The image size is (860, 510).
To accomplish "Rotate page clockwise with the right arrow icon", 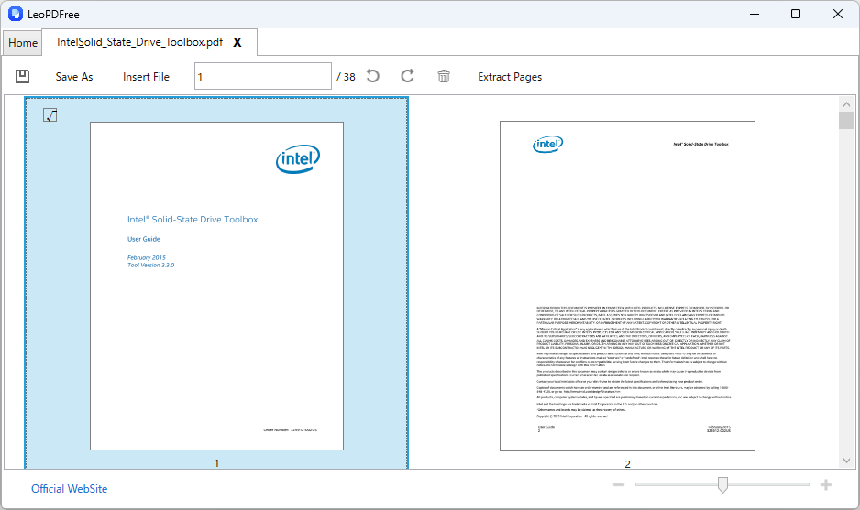I will click(407, 76).
